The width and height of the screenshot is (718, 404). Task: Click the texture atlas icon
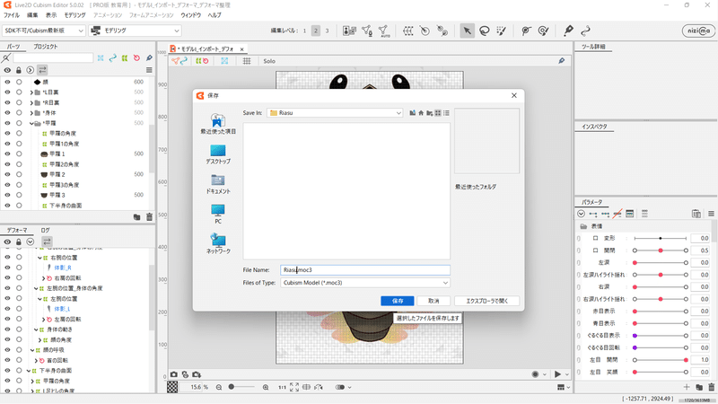pyautogui.click(x=349, y=31)
